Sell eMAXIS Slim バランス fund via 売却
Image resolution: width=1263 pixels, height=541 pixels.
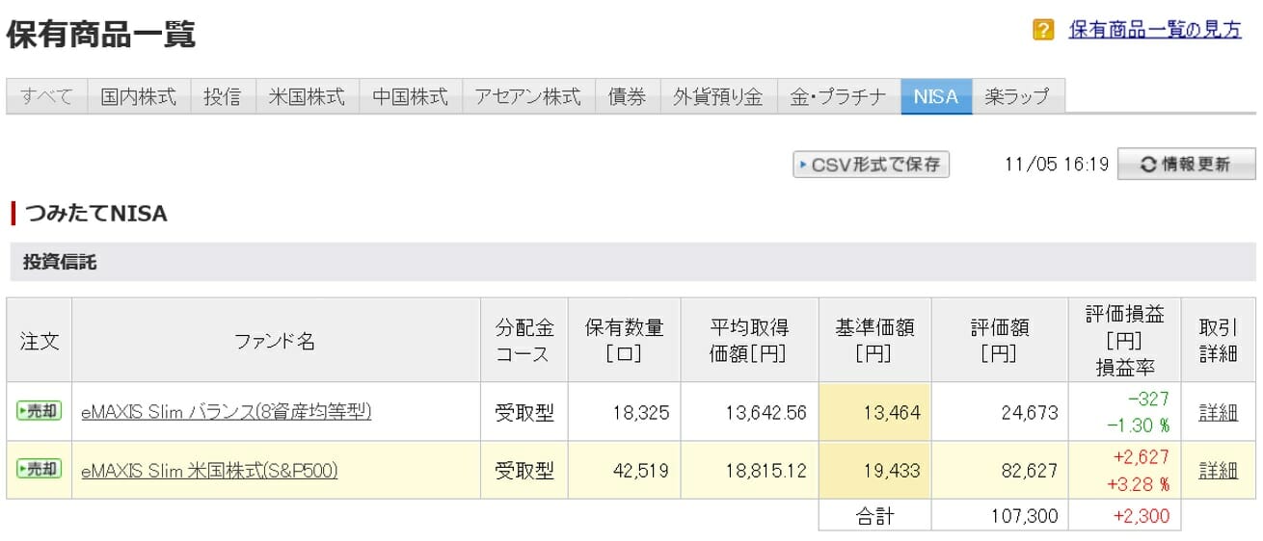click(x=39, y=411)
